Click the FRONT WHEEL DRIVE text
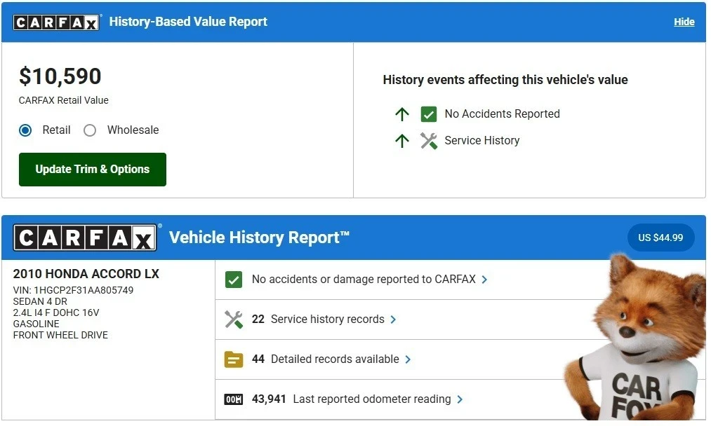711x426 pixels. [x=61, y=336]
